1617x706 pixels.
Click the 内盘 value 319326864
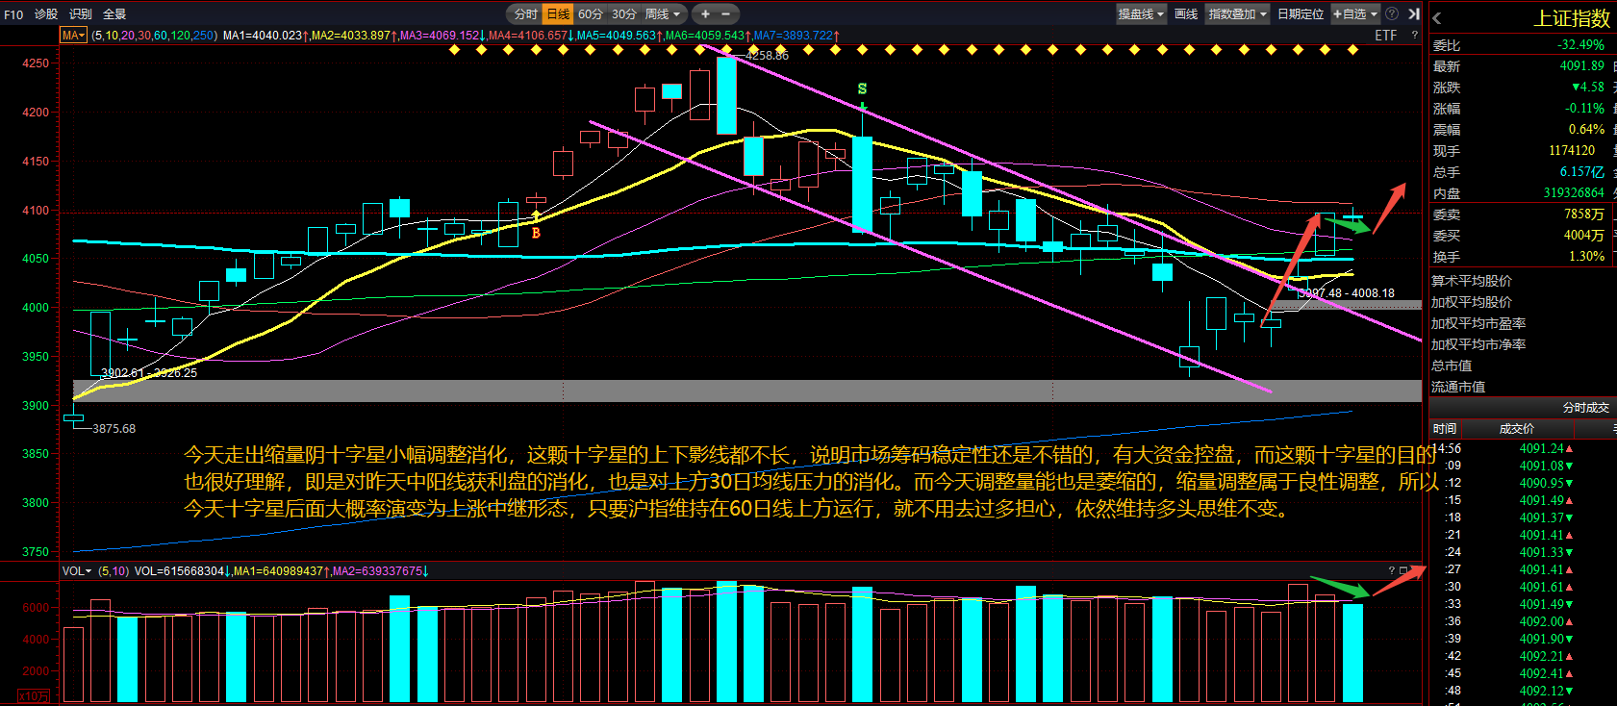[1574, 192]
